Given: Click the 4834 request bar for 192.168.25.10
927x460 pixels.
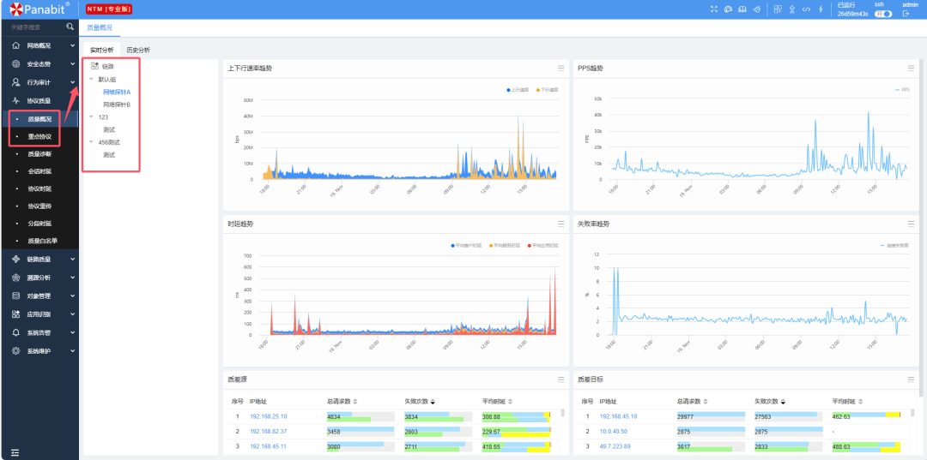Looking at the screenshot, I should 360,416.
